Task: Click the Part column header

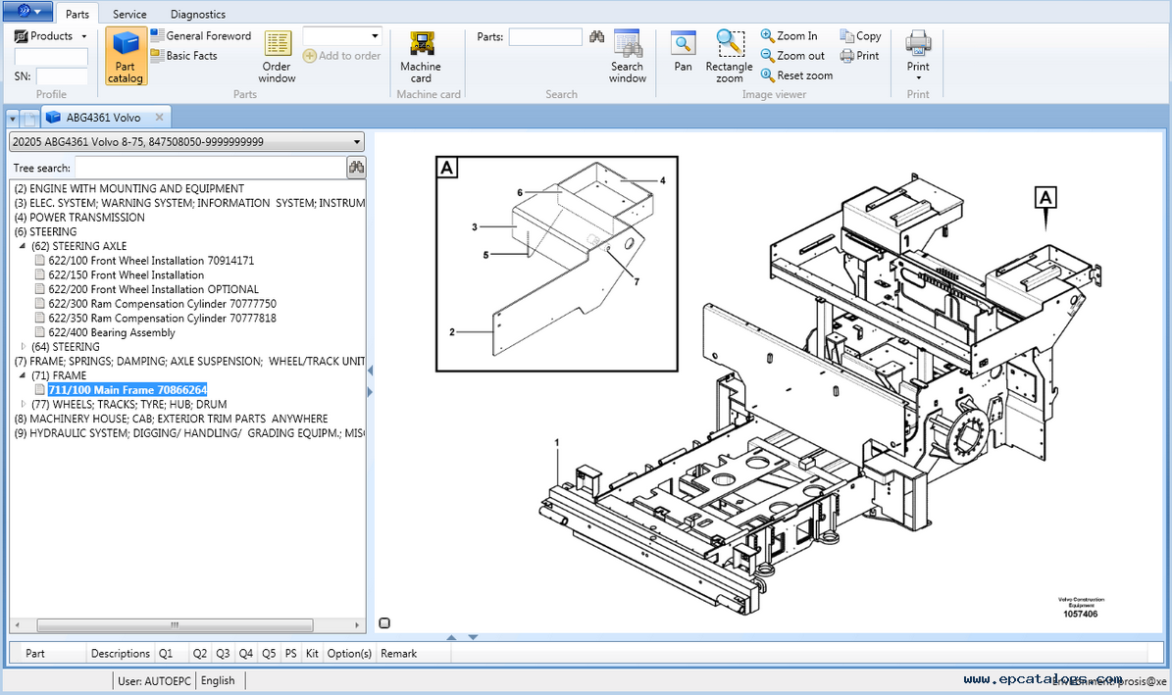Action: coord(35,653)
